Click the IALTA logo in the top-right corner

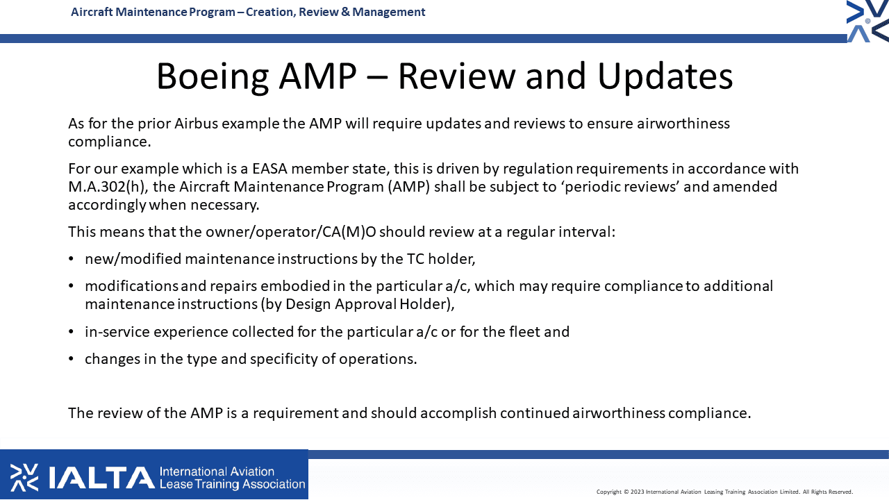coord(867,21)
